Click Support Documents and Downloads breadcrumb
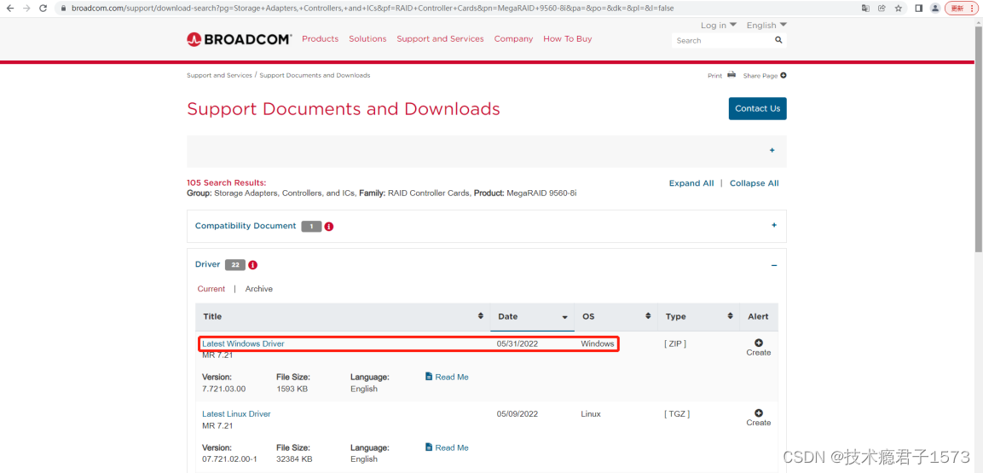The height and width of the screenshot is (473, 983). [x=315, y=75]
